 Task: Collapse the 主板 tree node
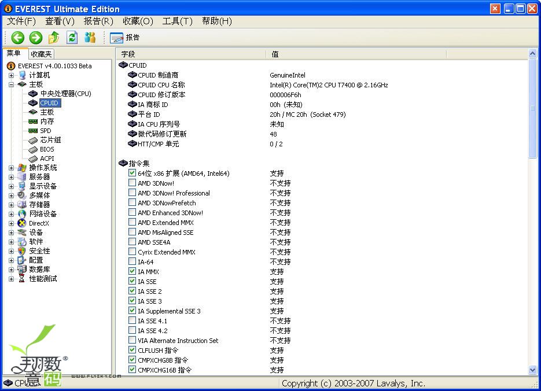(12, 84)
